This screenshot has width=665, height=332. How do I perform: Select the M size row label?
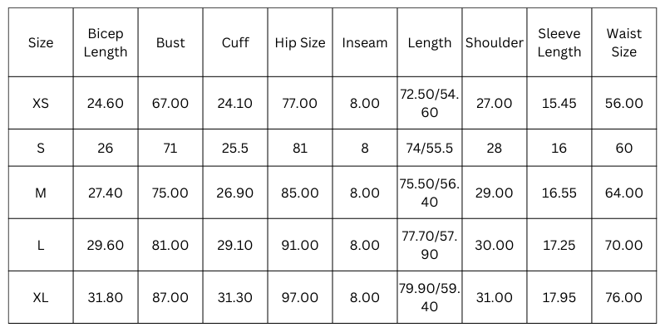coord(41,193)
